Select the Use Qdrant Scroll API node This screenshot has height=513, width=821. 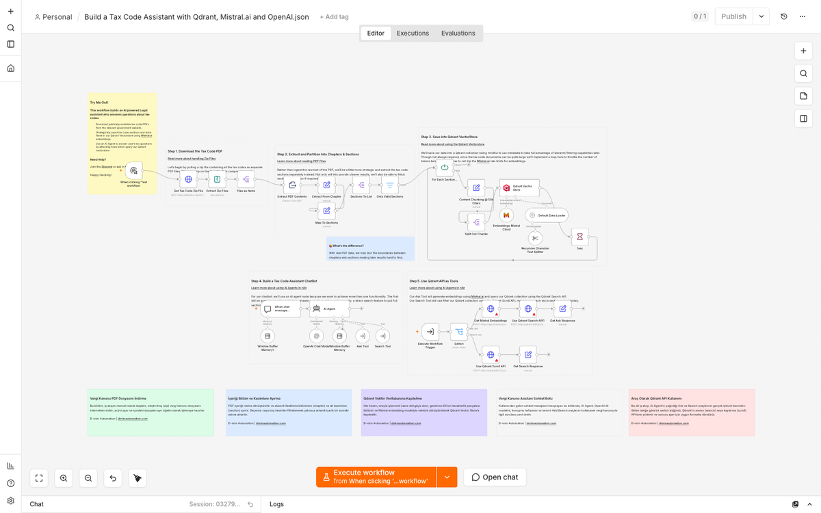[x=491, y=354]
